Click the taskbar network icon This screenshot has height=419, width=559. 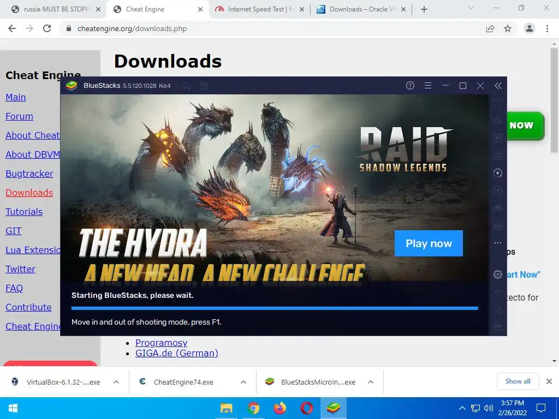pos(475,408)
